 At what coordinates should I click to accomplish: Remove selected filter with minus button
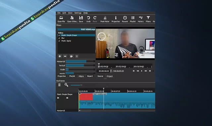click(65, 56)
